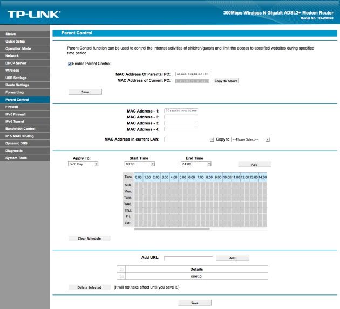Open the Network menu
Image resolution: width=340 pixels, height=309 pixels.
(25, 56)
